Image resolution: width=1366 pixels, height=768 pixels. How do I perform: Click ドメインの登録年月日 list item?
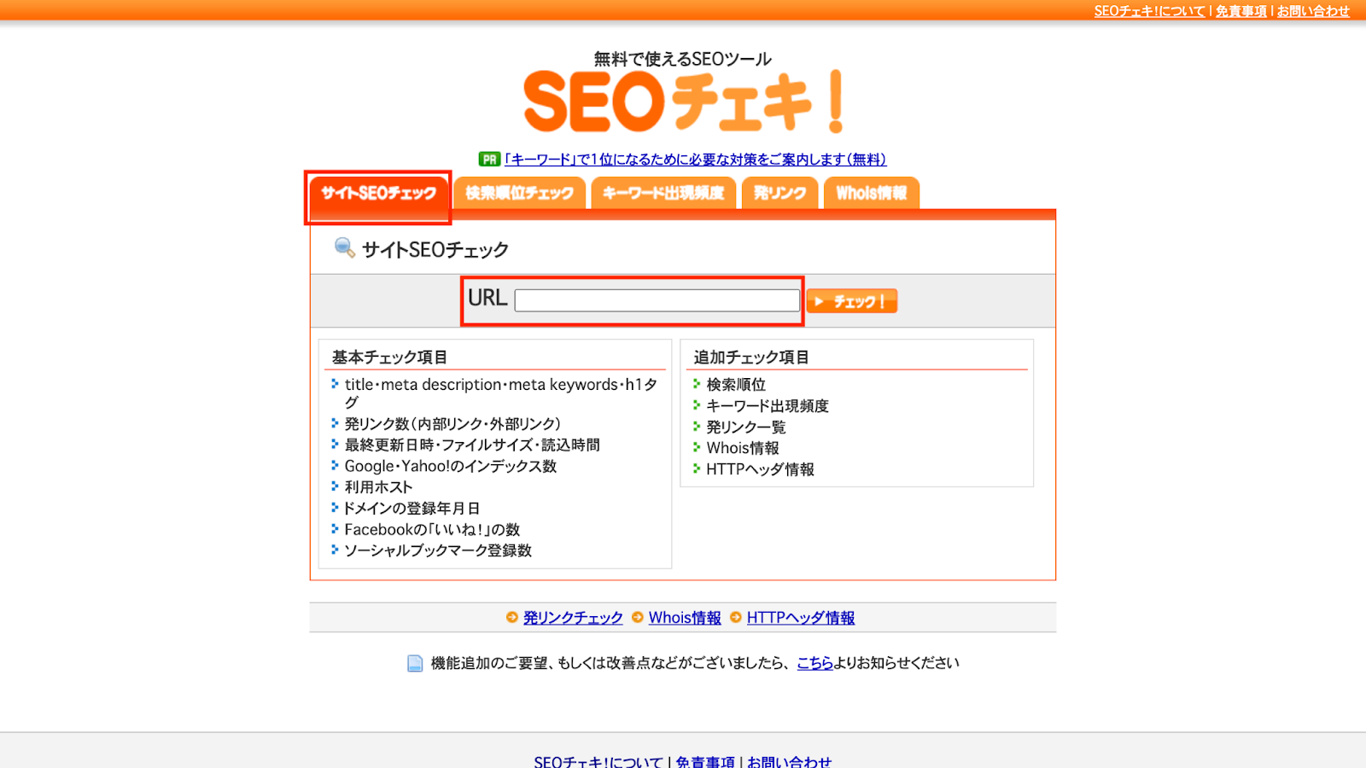pyautogui.click(x=412, y=509)
